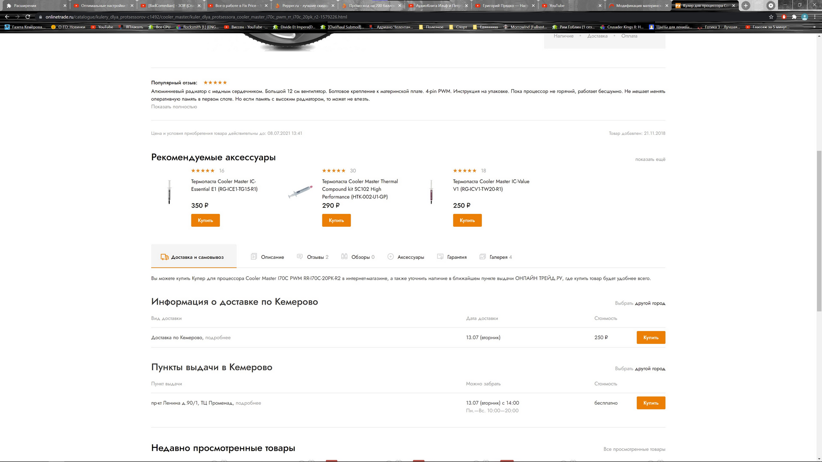Open the Chrome extensions puzzle icon
The width and height of the screenshot is (822, 462).
coord(794,17)
